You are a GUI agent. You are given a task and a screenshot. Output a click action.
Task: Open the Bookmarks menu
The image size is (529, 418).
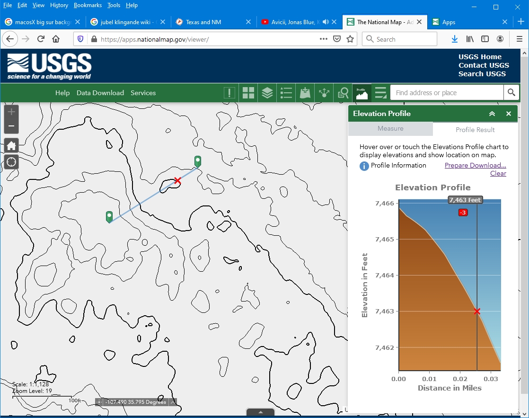pyautogui.click(x=88, y=5)
